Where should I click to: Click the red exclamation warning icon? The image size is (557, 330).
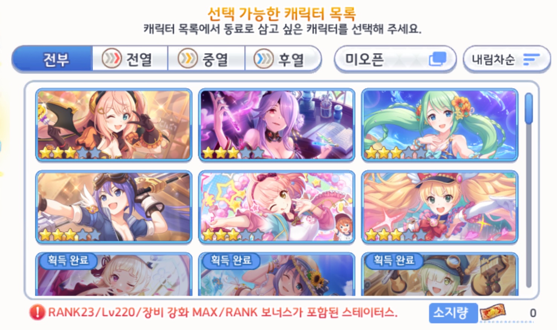[x=37, y=312]
